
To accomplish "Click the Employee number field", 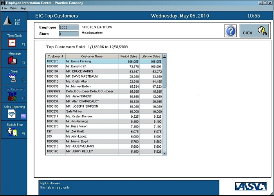I will pos(68,27).
